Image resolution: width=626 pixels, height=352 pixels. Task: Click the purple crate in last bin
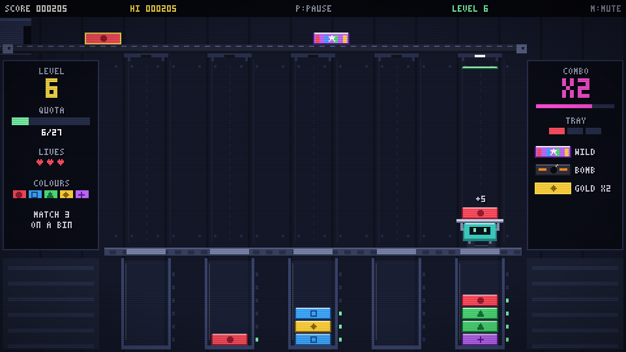(x=480, y=339)
